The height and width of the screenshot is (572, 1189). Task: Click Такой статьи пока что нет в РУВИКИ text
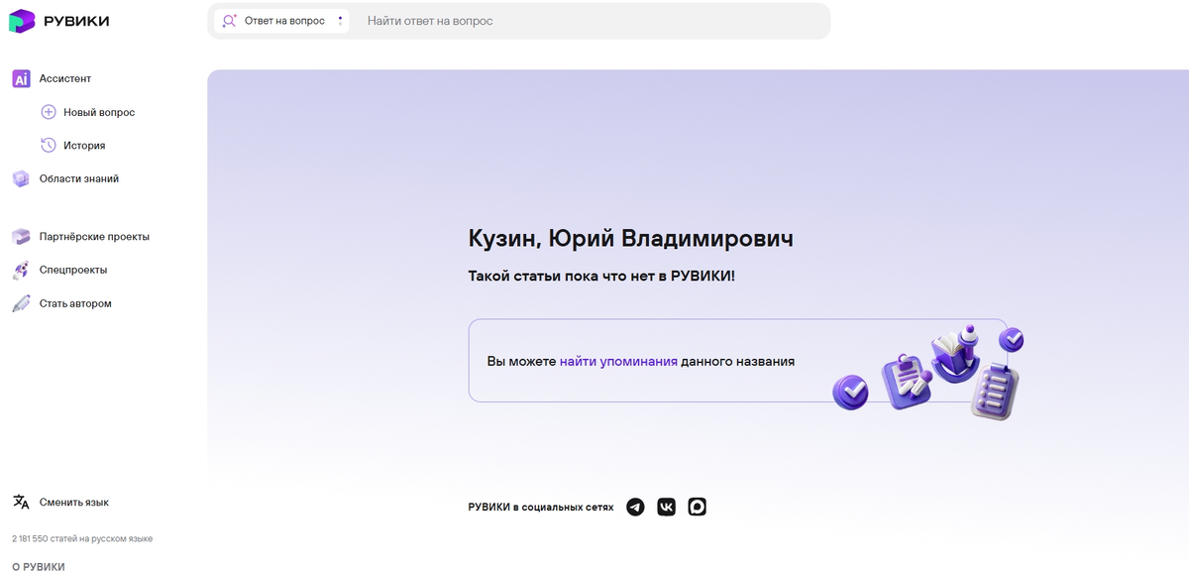[601, 276]
